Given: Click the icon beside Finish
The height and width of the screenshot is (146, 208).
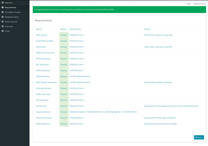Looking at the screenshot, I should tap(3, 31).
